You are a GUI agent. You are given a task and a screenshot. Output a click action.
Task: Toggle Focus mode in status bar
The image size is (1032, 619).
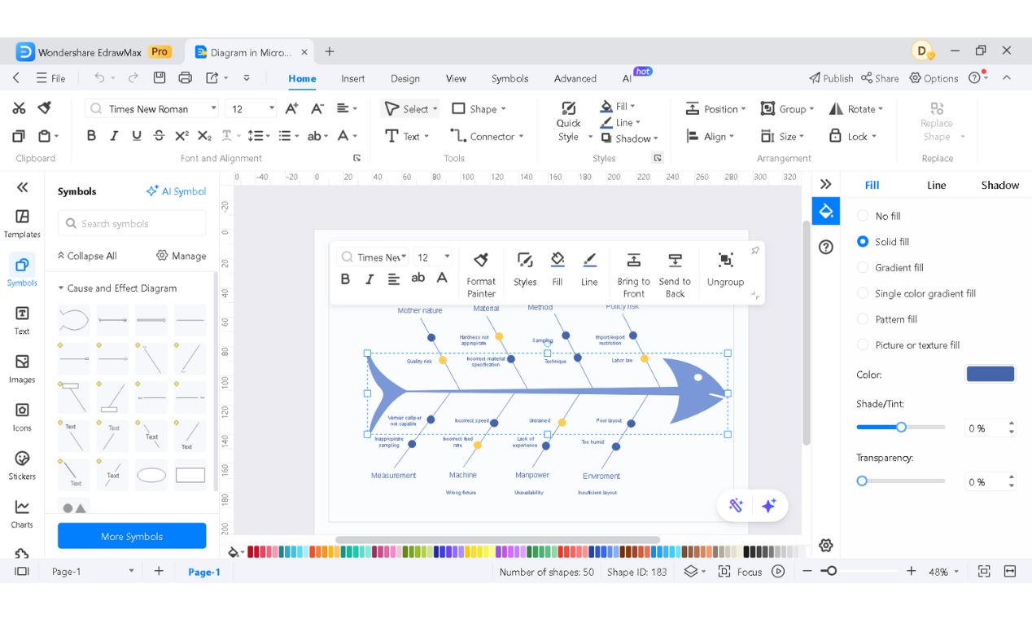pos(740,572)
